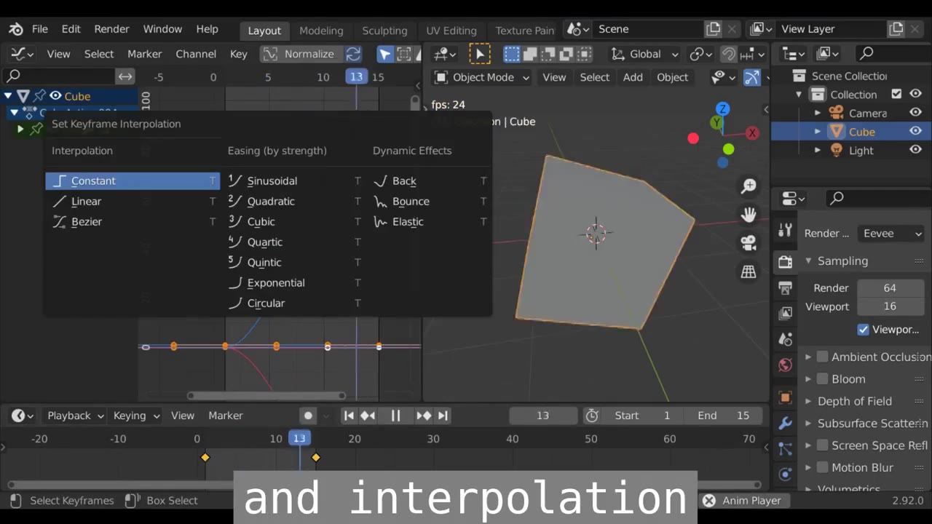Expand the Camera item in outliner

point(817,113)
